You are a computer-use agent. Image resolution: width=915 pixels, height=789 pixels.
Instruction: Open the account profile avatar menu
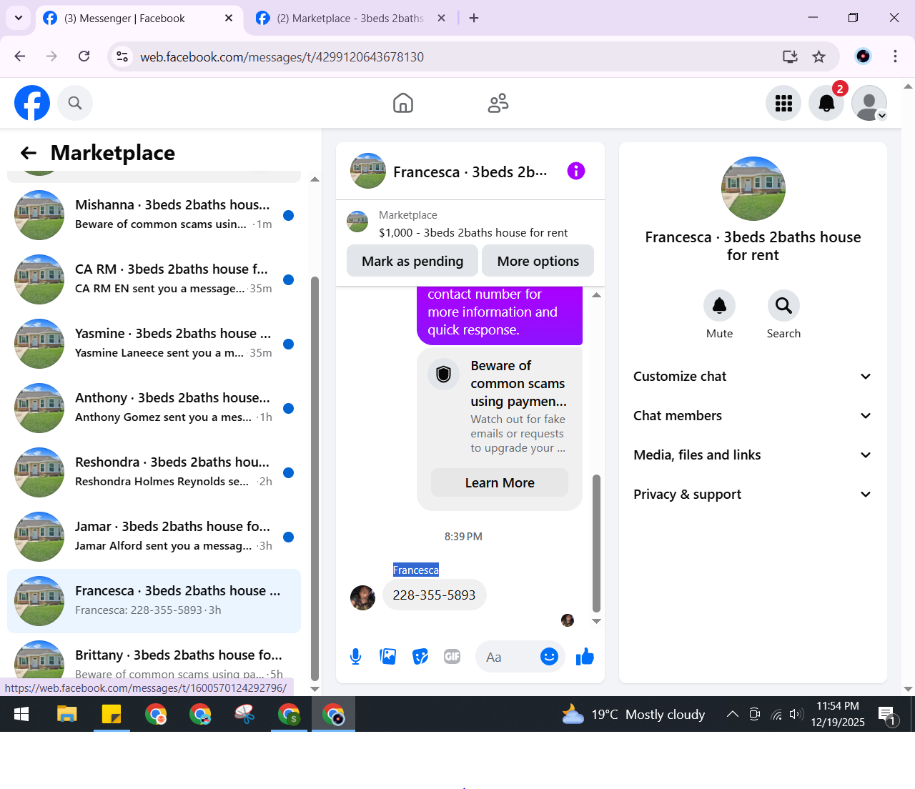click(x=869, y=103)
